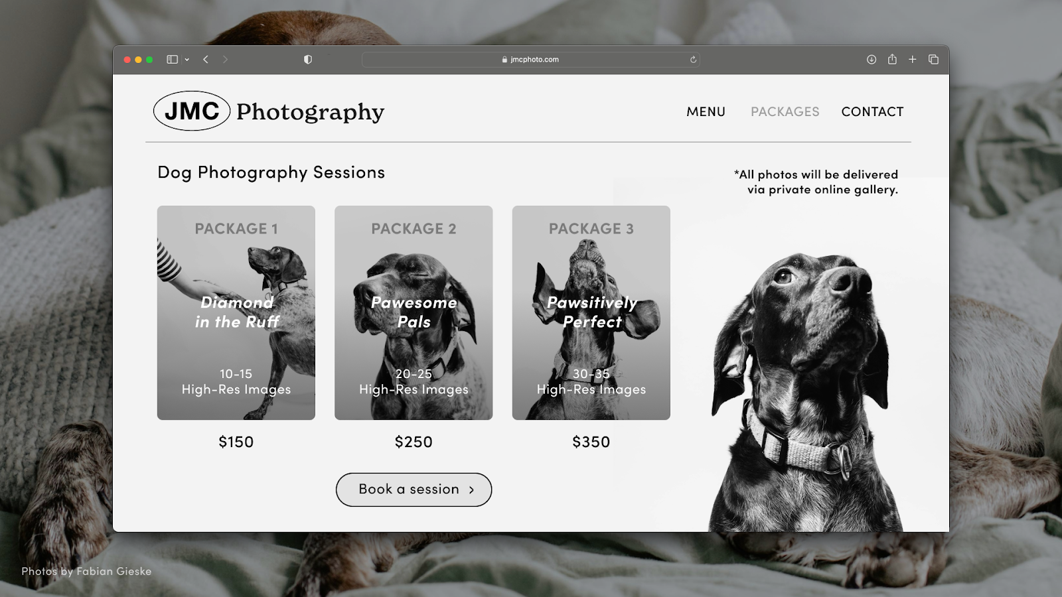Screen dimensions: 1062x597
Task: Click the Dog Photography Sessions heading
Action: pos(271,172)
